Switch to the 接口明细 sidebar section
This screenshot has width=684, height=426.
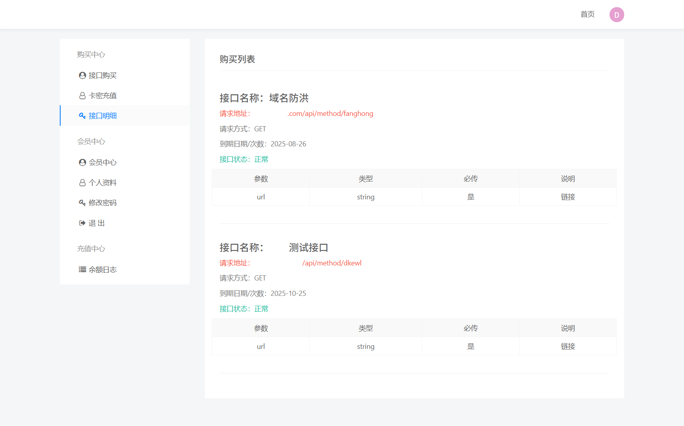[x=102, y=115]
